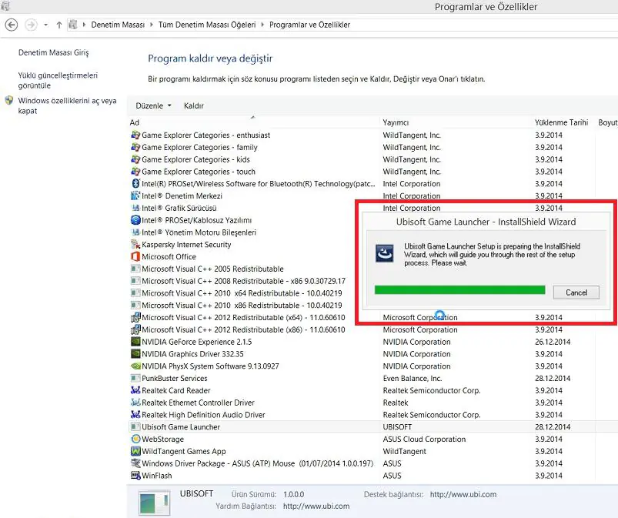Sort the list by the Ad column header
This screenshot has height=518, width=618.
(x=134, y=122)
